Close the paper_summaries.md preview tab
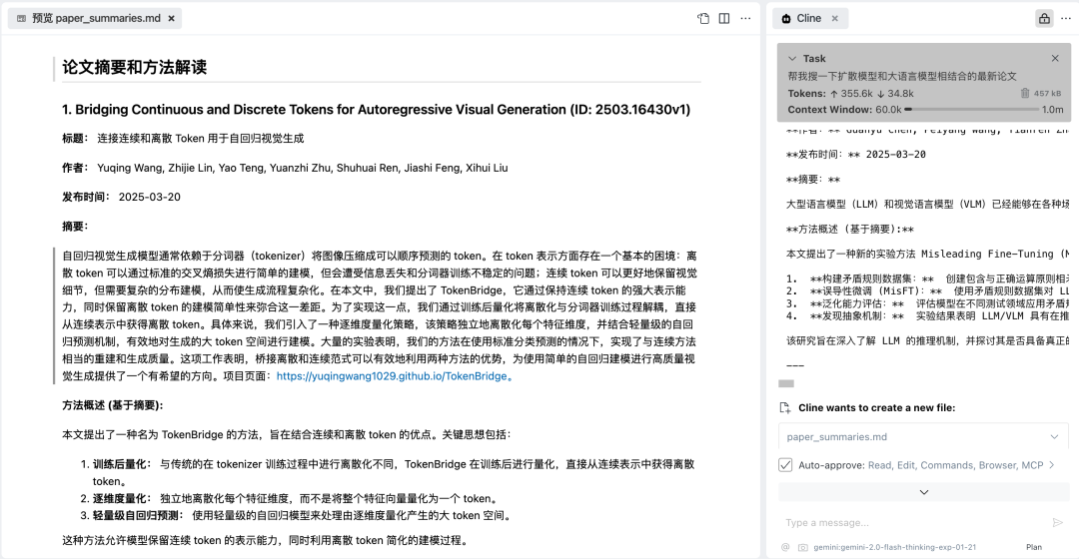Viewport: 1079px width, 559px height. 172,19
